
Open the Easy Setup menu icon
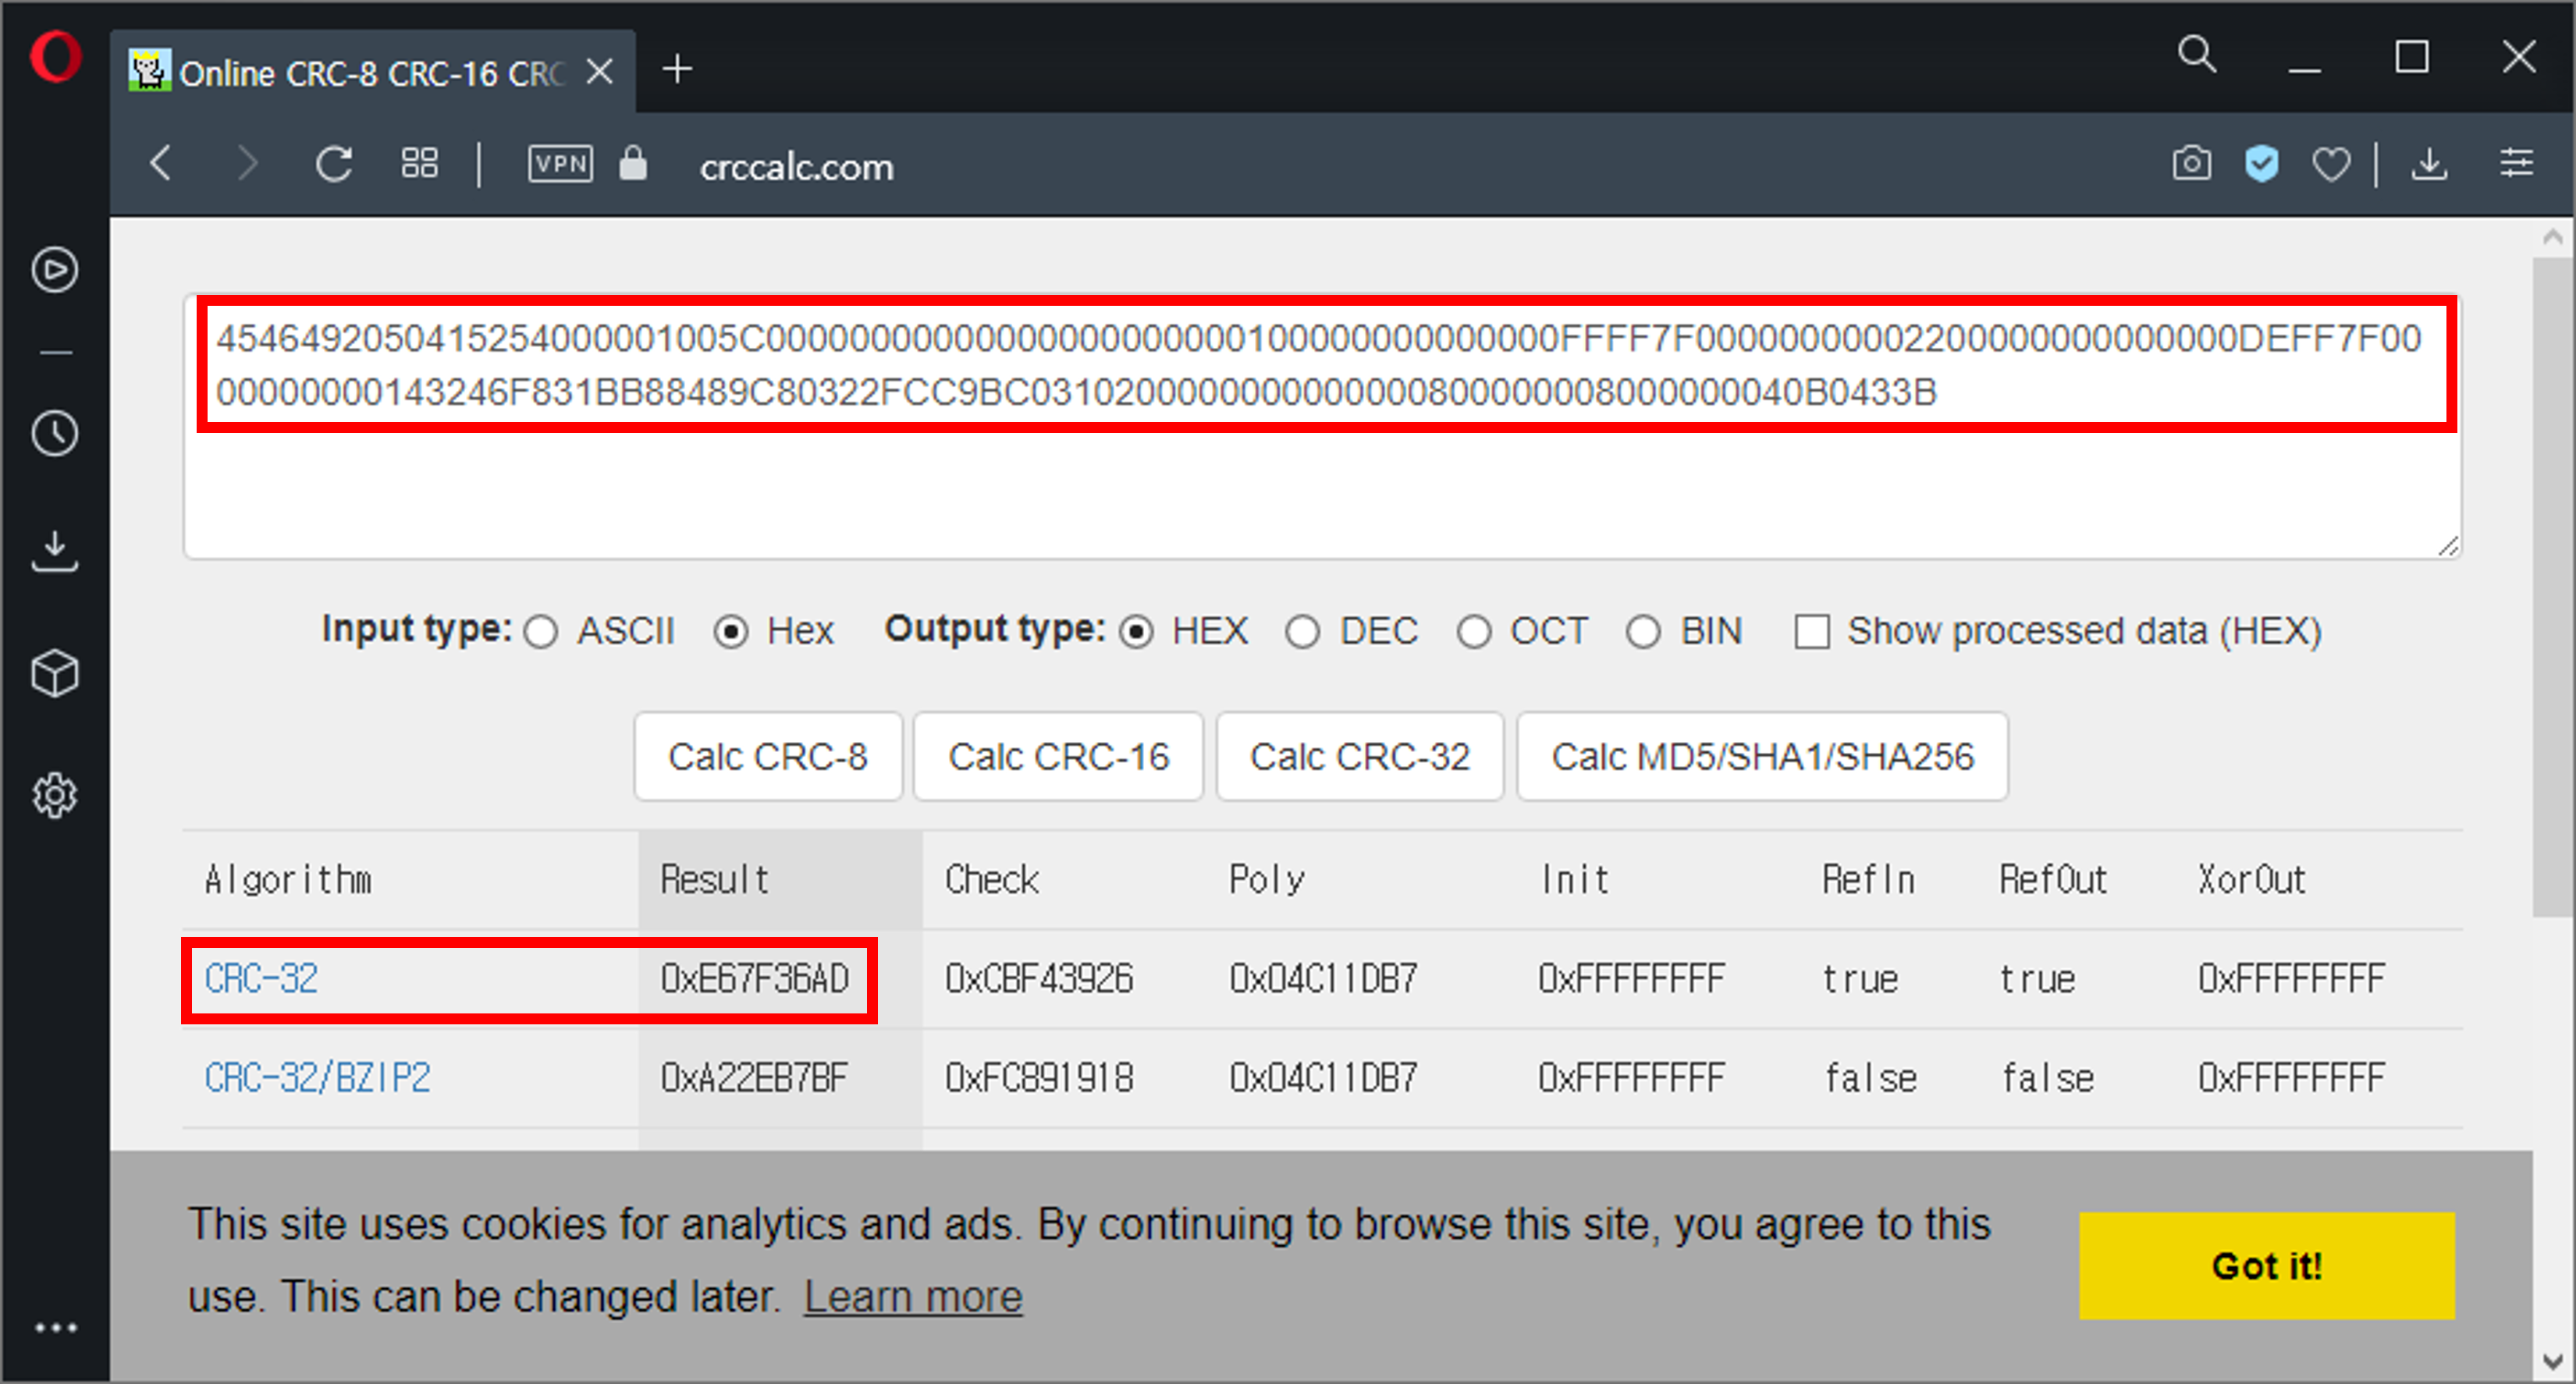(x=2516, y=163)
